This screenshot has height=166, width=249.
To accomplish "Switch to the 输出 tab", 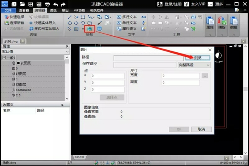I will coord(65,10).
